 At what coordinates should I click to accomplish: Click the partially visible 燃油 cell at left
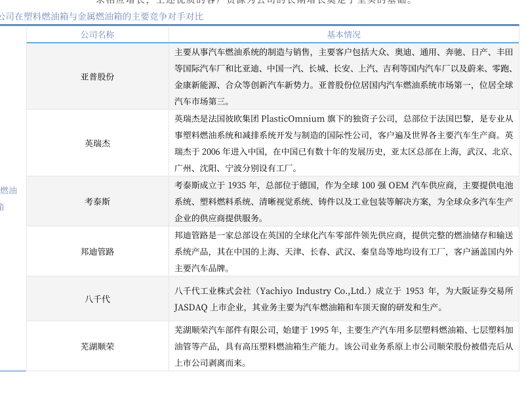click(9, 191)
